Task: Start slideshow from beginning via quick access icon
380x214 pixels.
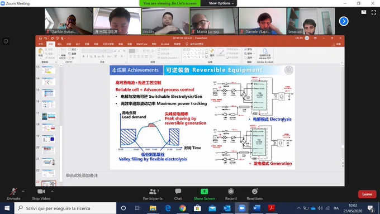Action: pos(58,39)
